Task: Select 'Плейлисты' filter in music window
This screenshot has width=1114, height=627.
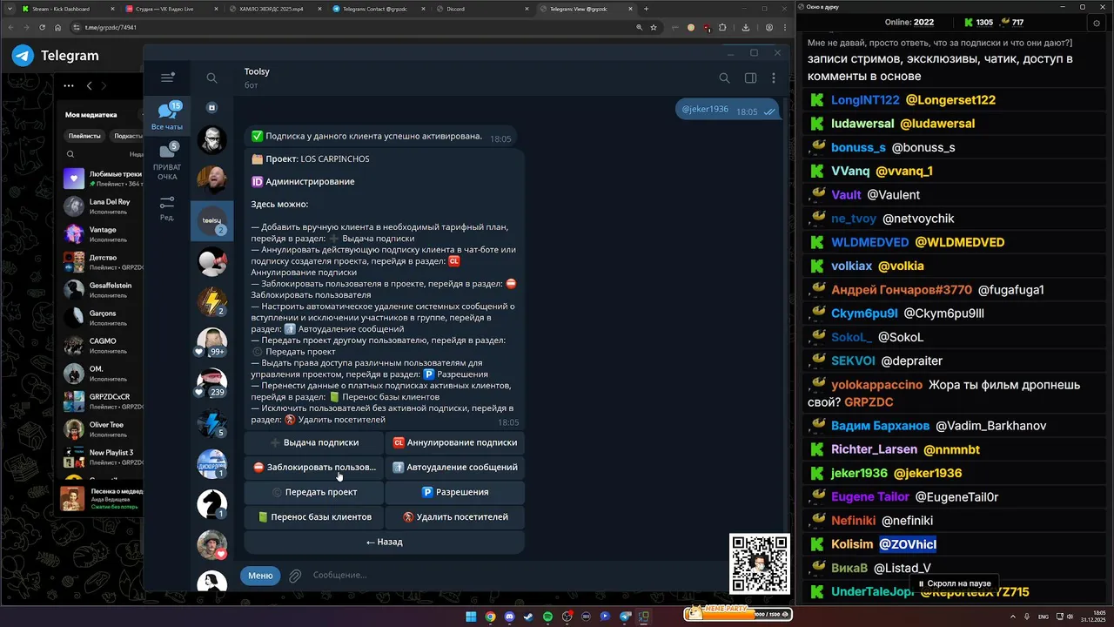Action: tap(84, 136)
